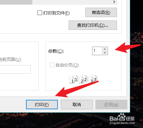Open 首选项(R) preferences
This screenshot has height=128, width=143.
(101, 13)
